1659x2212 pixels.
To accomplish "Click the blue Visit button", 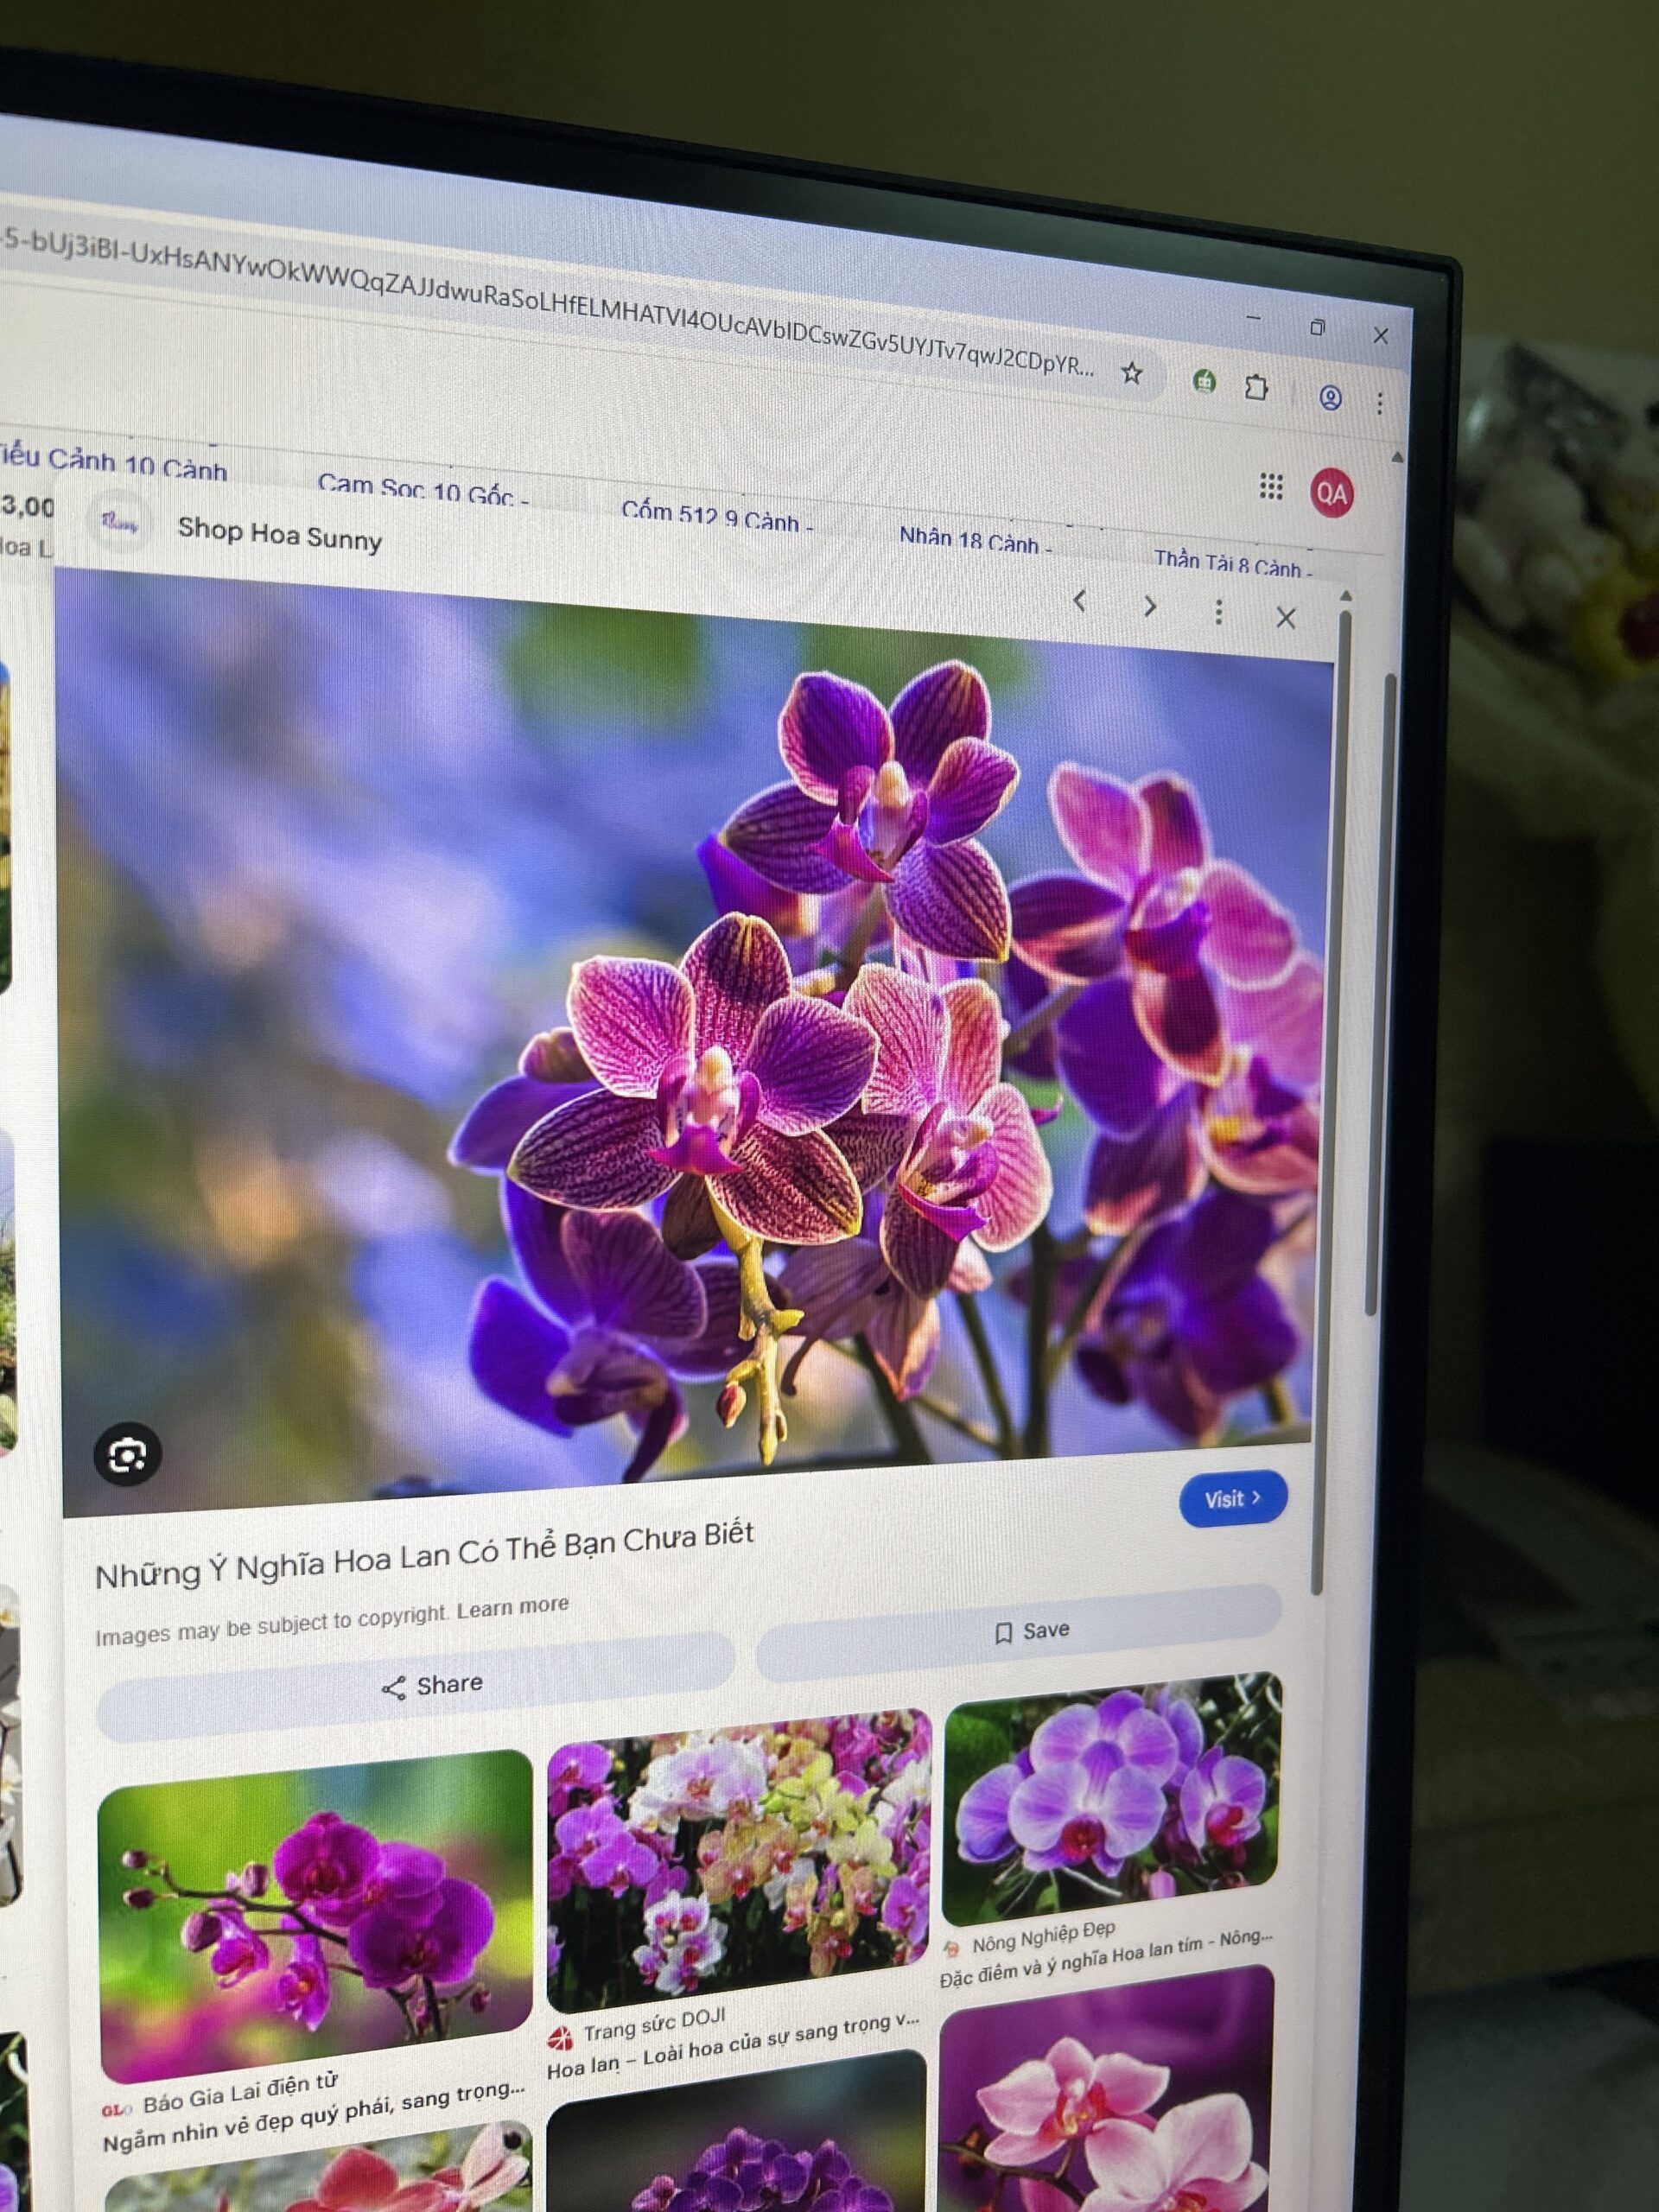I will click(x=1232, y=1498).
